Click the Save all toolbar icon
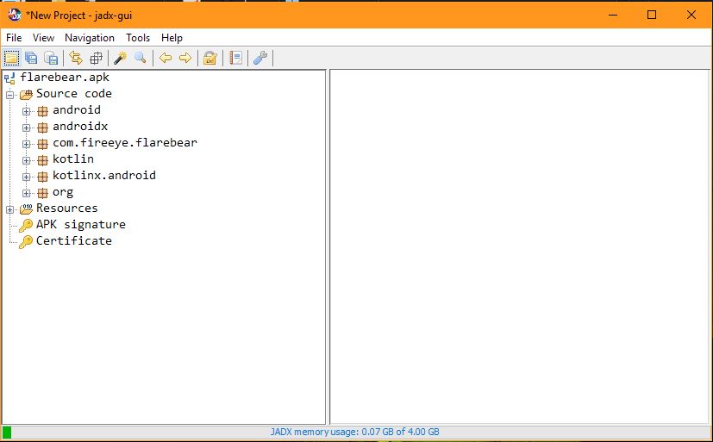 point(31,58)
